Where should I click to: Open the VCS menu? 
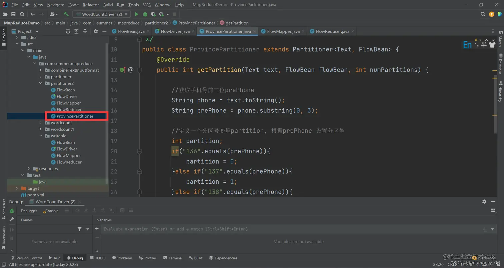click(147, 5)
